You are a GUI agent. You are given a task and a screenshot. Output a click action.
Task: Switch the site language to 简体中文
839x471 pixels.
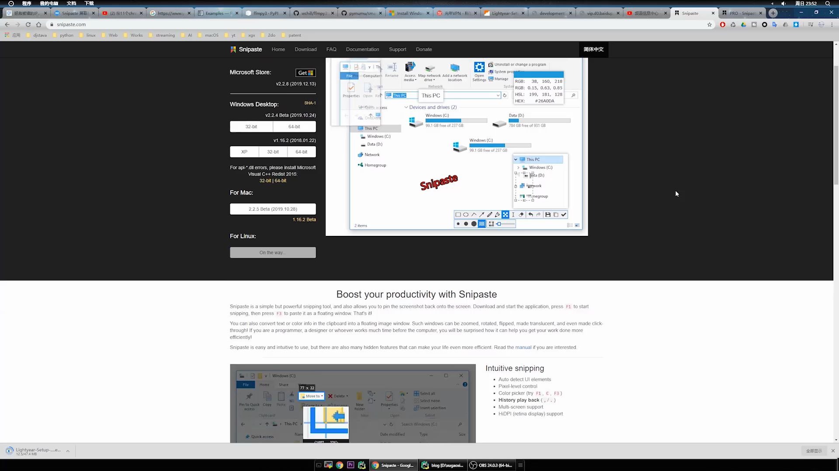tap(593, 49)
